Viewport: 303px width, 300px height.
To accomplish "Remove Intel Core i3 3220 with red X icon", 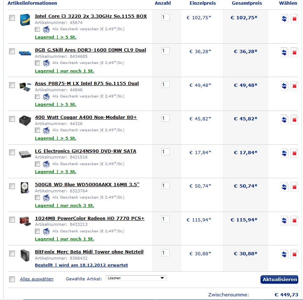I will [x=294, y=19].
